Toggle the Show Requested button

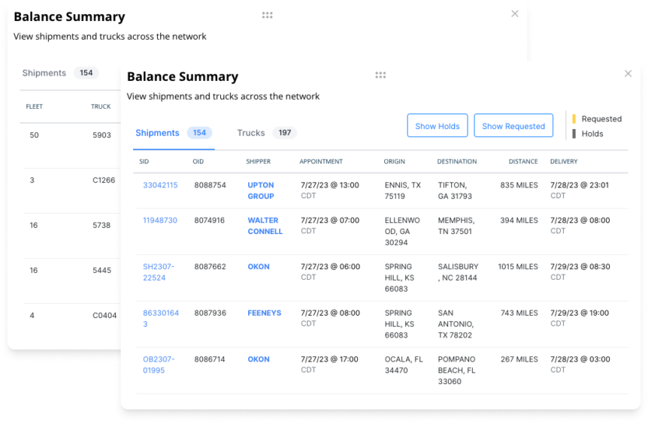coord(513,126)
